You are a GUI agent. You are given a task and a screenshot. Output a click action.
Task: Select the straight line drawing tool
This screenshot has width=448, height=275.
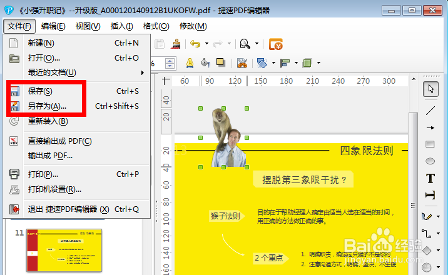(x=430, y=111)
